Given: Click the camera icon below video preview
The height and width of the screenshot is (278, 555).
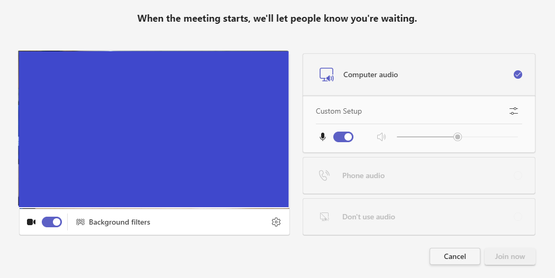Looking at the screenshot, I should pos(31,222).
